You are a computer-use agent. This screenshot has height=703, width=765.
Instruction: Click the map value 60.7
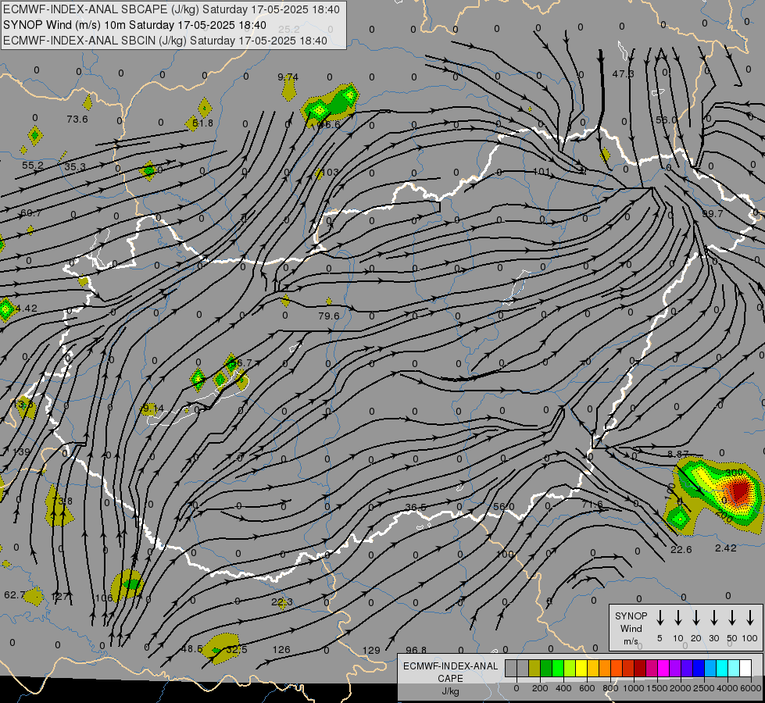[30, 213]
